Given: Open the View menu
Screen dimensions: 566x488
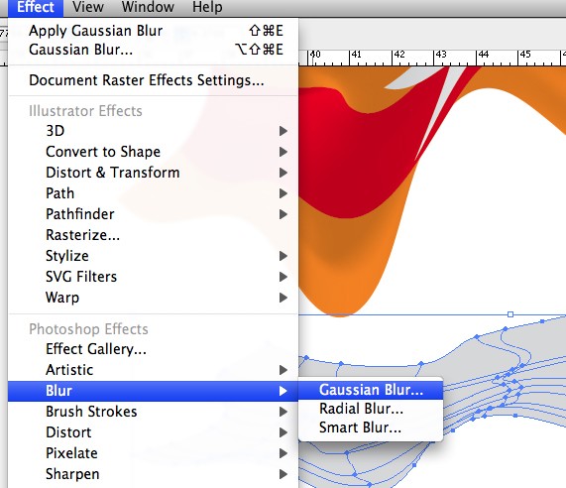Looking at the screenshot, I should point(87,7).
